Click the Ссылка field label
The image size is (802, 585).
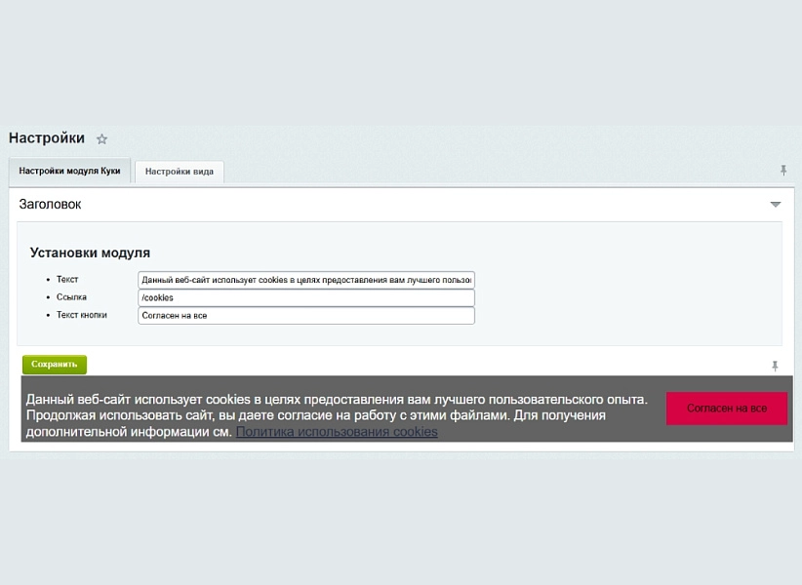click(x=71, y=297)
